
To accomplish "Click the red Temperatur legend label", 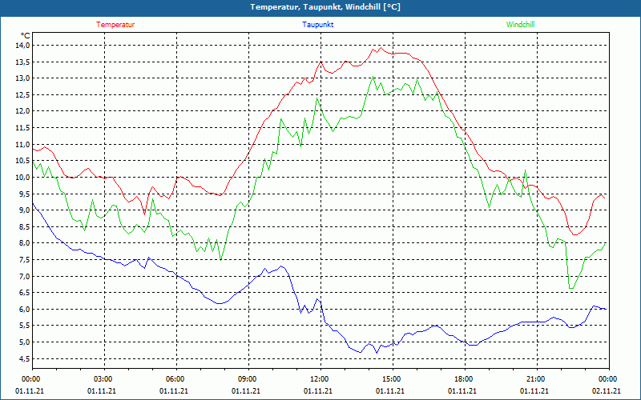I will click(115, 25).
